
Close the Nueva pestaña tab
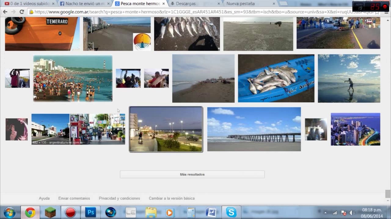(273, 4)
